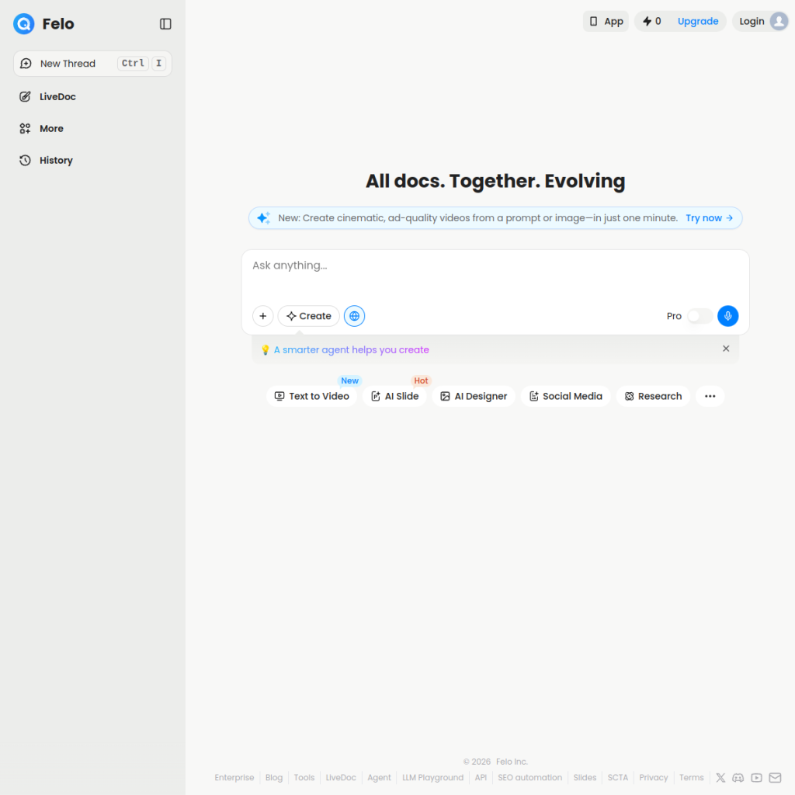The width and height of the screenshot is (795, 795).
Task: Select the Text to Video chip
Action: coord(312,396)
